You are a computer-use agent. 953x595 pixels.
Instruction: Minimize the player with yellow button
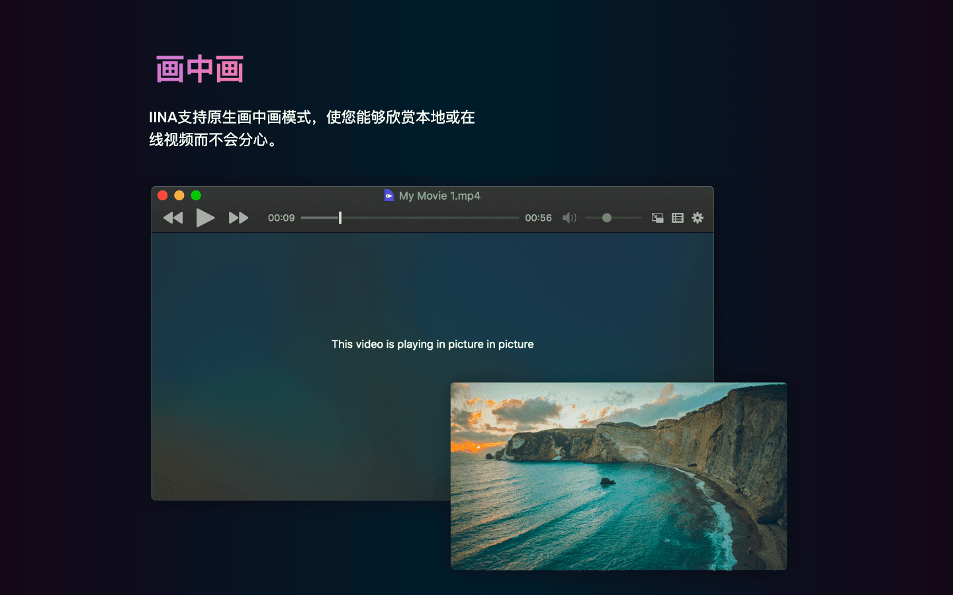(x=179, y=195)
